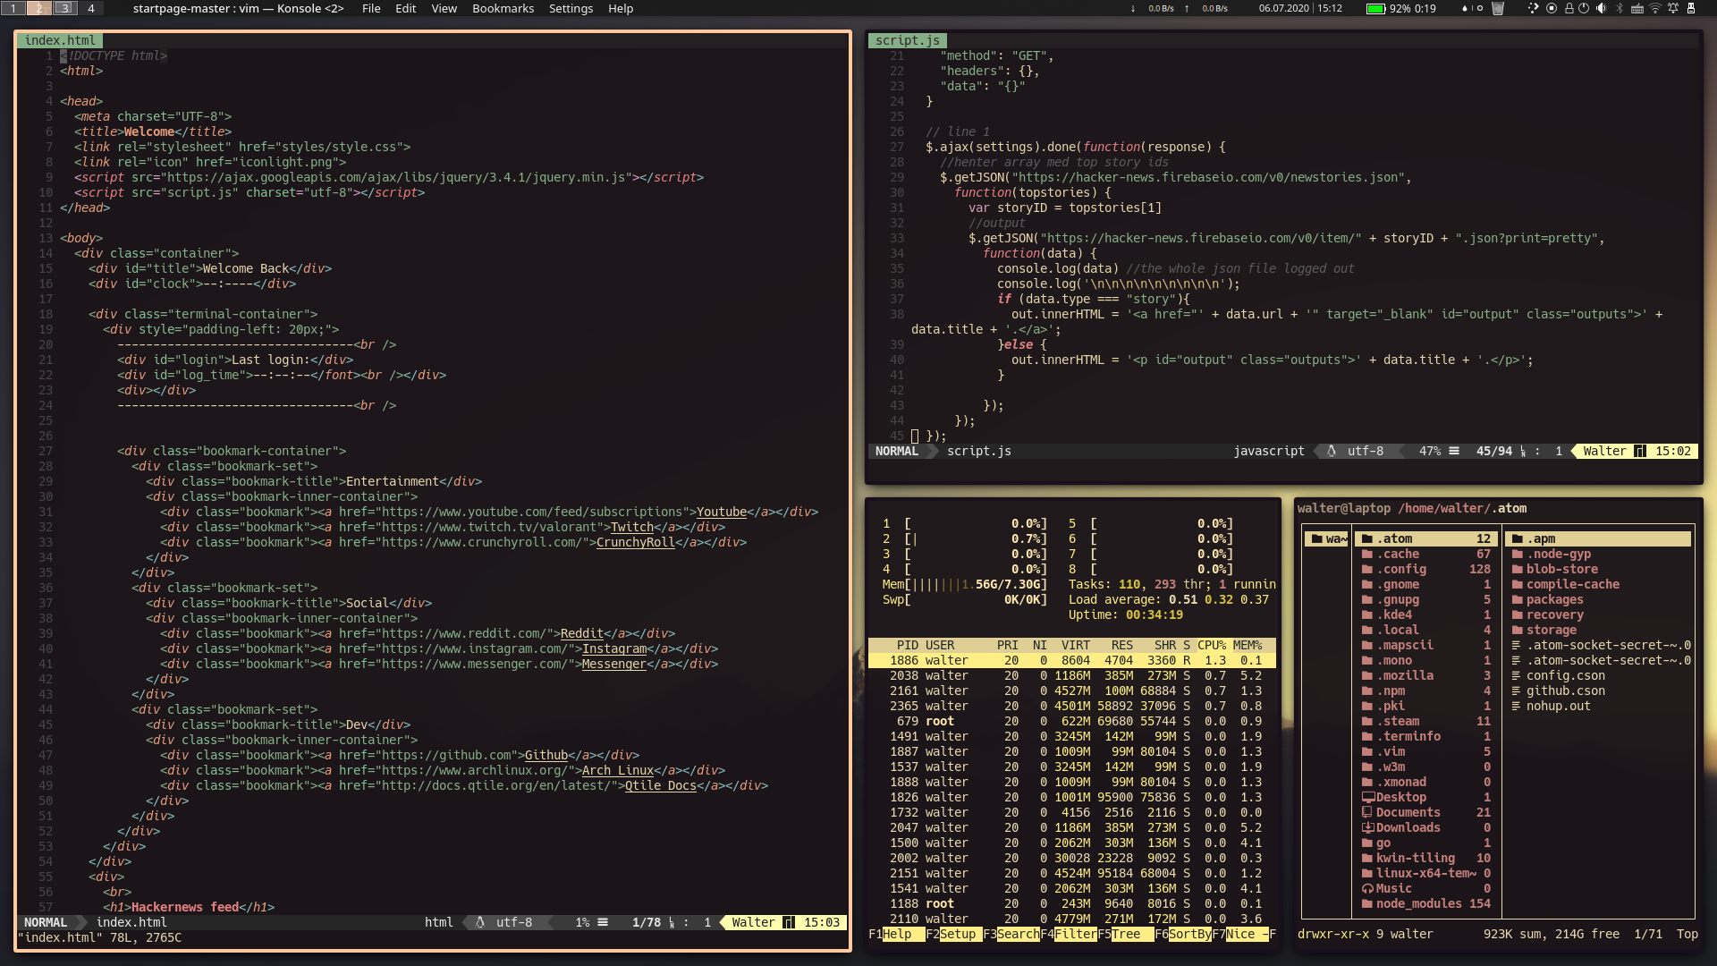This screenshot has width=1717, height=966.
Task: Switch to workspace 4
Action: coord(90,8)
